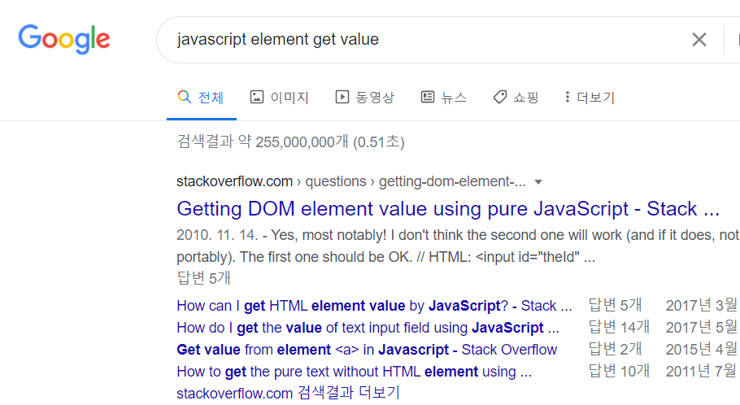
Task: Open 'How do I get the value of text input' link
Action: point(368,328)
